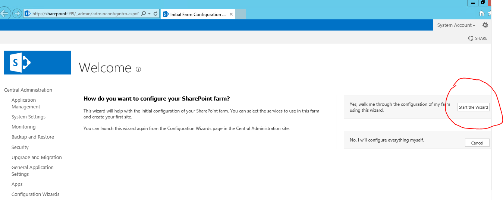Click the Welcome page heading

coord(105,68)
